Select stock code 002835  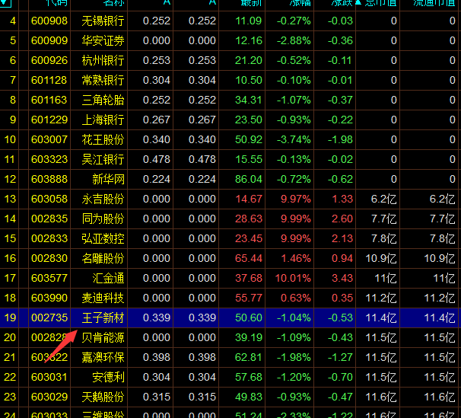tap(49, 219)
